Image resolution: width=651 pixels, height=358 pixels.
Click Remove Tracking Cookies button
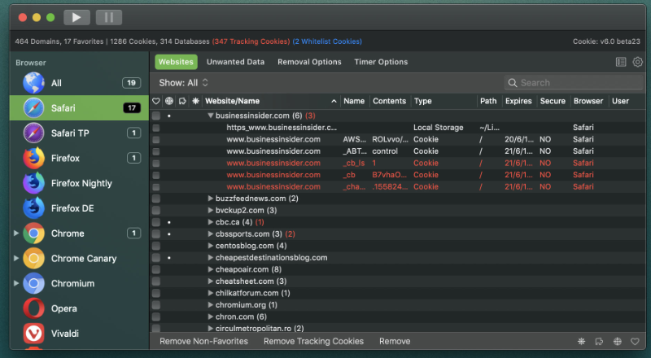point(313,342)
